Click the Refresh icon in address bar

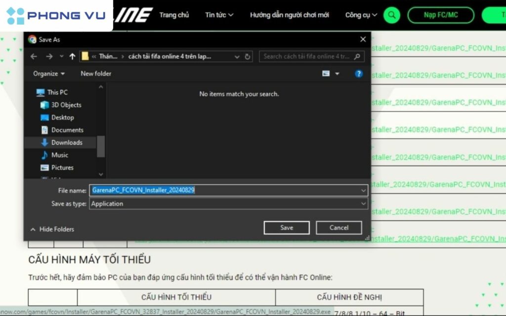click(x=248, y=56)
